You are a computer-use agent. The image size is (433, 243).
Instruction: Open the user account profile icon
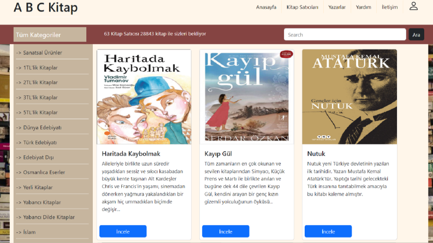pyautogui.click(x=413, y=6)
